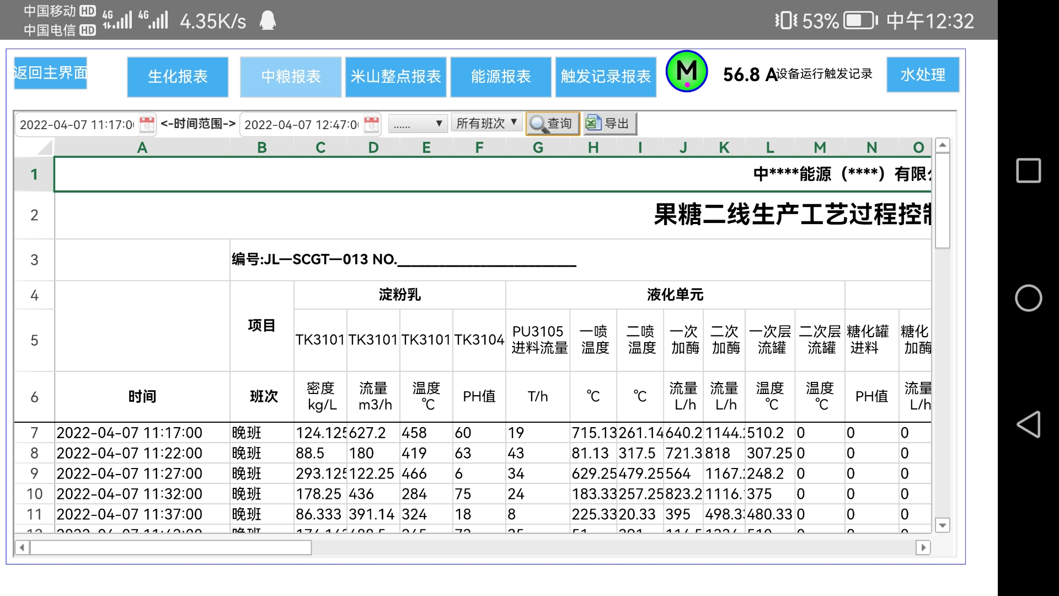
Task: Click horizontal scrollbar right arrow
Action: (923, 547)
